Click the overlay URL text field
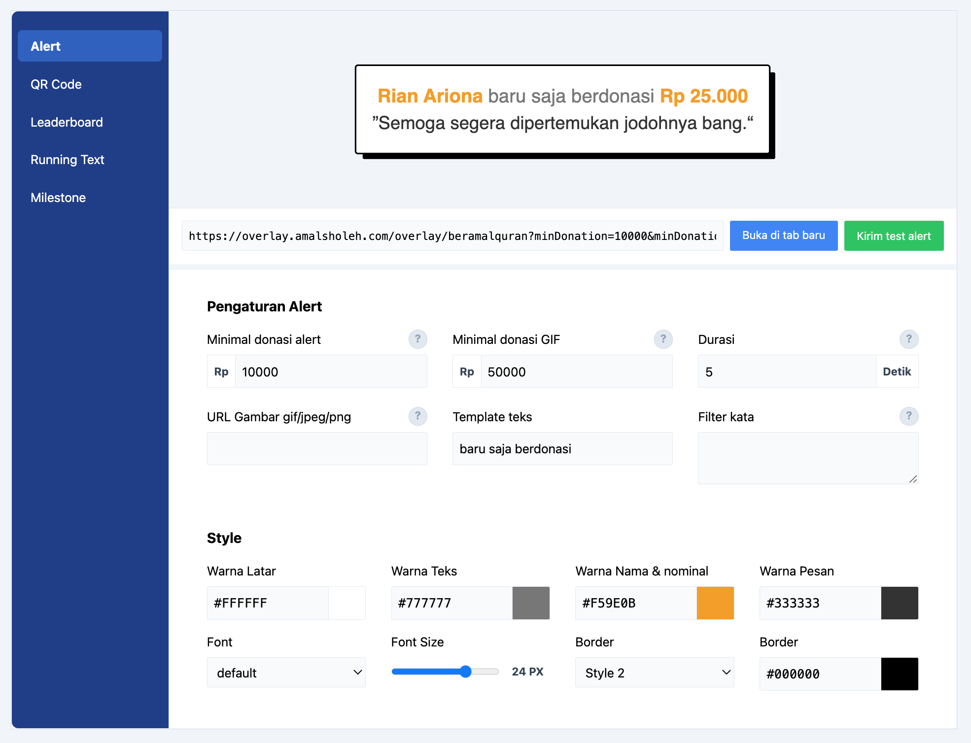This screenshot has height=743, width=971. point(452,236)
